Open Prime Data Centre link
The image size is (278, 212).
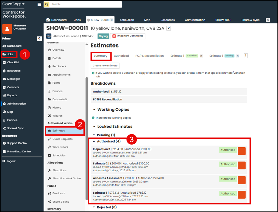tap(17, 152)
